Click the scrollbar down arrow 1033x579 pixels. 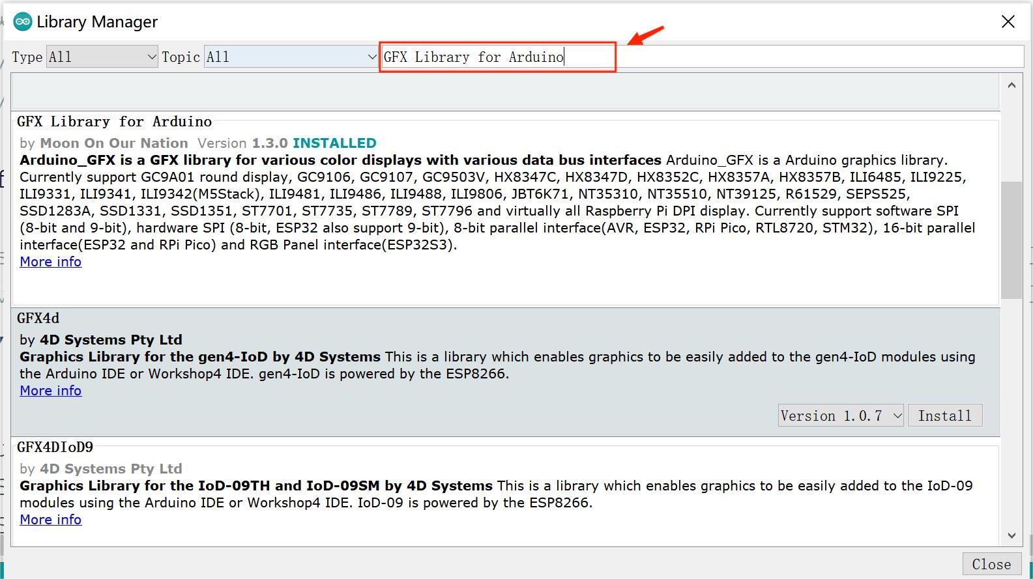(x=1011, y=535)
